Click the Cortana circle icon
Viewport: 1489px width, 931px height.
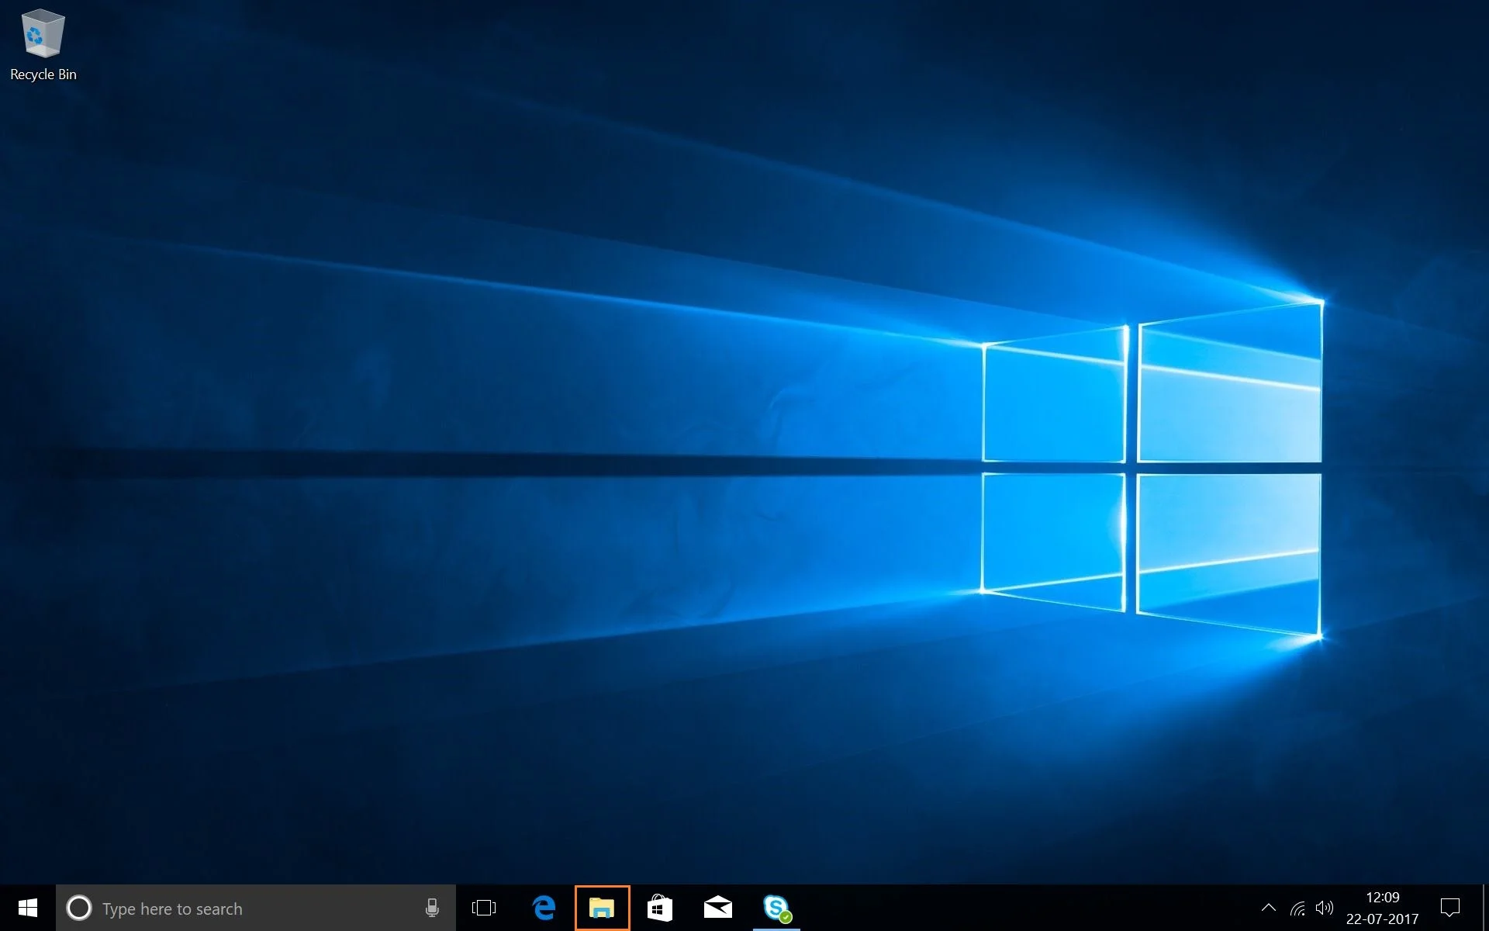tap(79, 908)
